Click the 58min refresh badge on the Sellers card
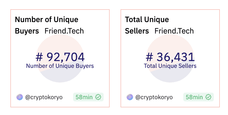This screenshot has width=228, height=115. (x=194, y=97)
